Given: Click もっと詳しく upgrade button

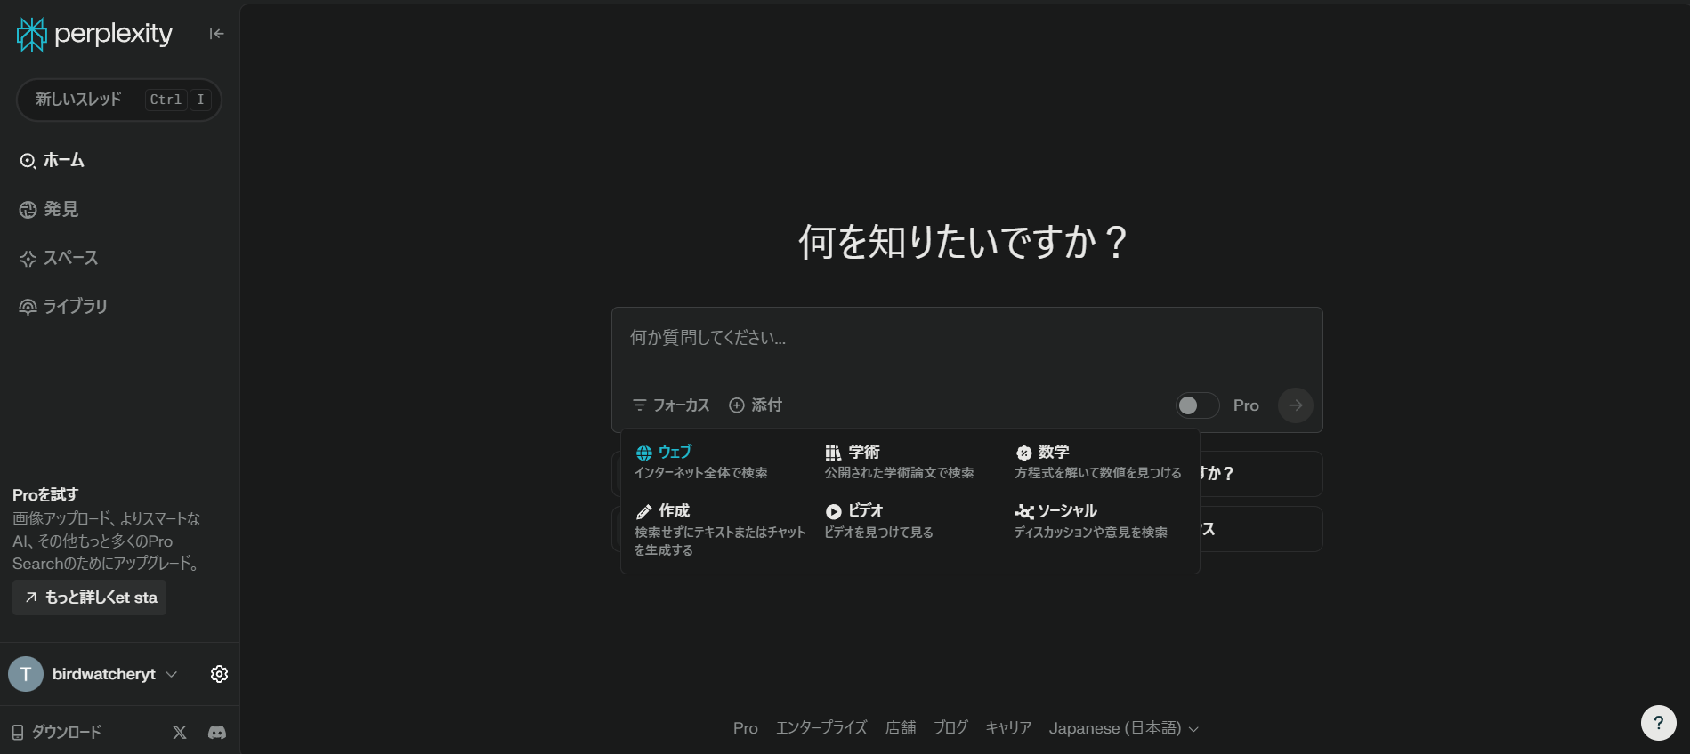Looking at the screenshot, I should click(x=90, y=598).
